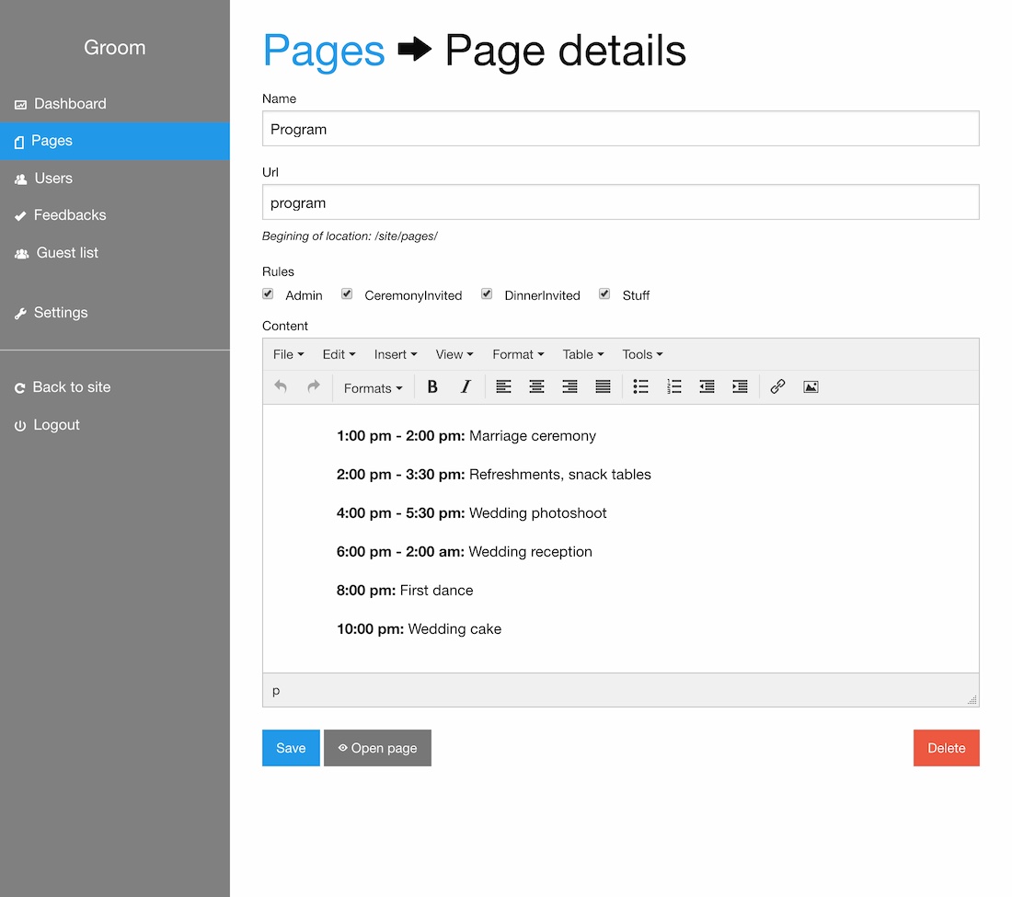Click the insert image icon
The image size is (1012, 897).
811,387
